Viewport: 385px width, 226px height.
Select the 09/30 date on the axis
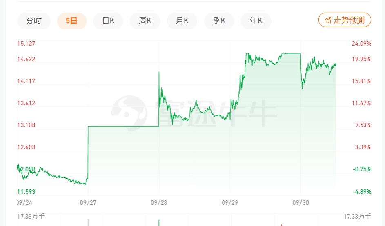(300, 202)
